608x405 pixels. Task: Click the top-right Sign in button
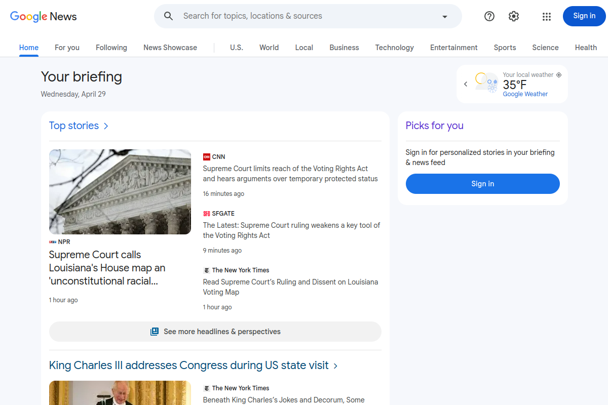coord(584,16)
